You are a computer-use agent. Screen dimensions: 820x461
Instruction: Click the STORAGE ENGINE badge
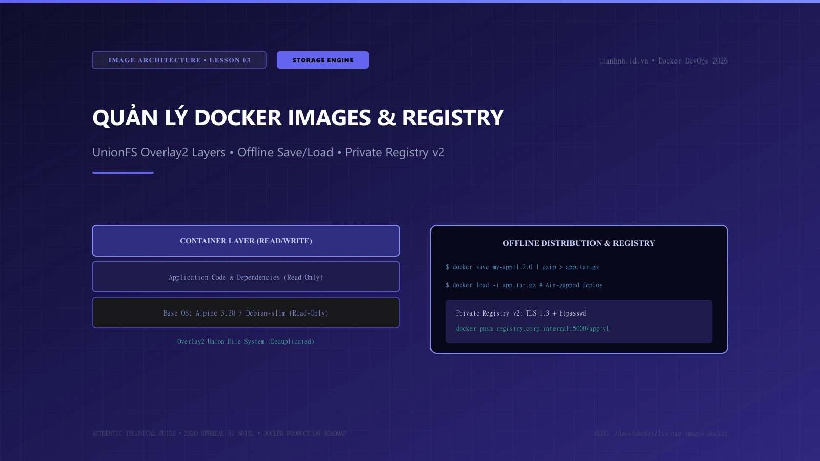point(323,60)
